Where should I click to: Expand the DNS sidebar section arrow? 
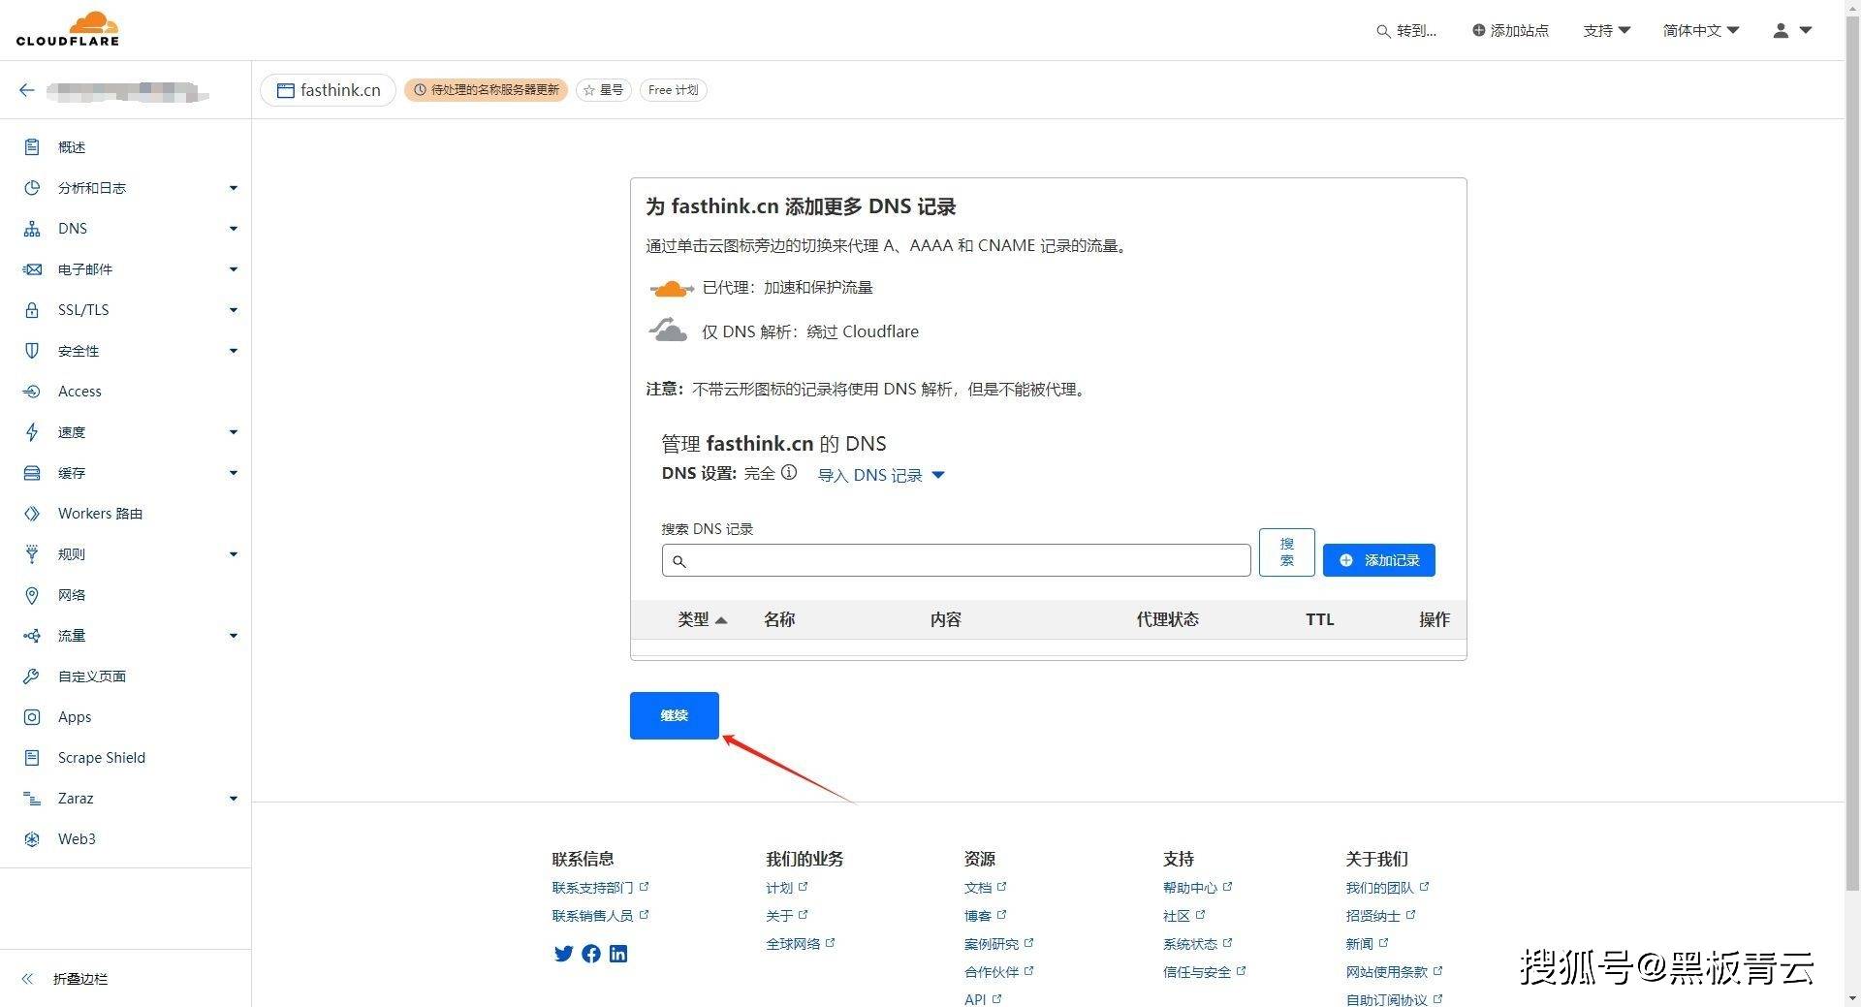[x=234, y=229]
